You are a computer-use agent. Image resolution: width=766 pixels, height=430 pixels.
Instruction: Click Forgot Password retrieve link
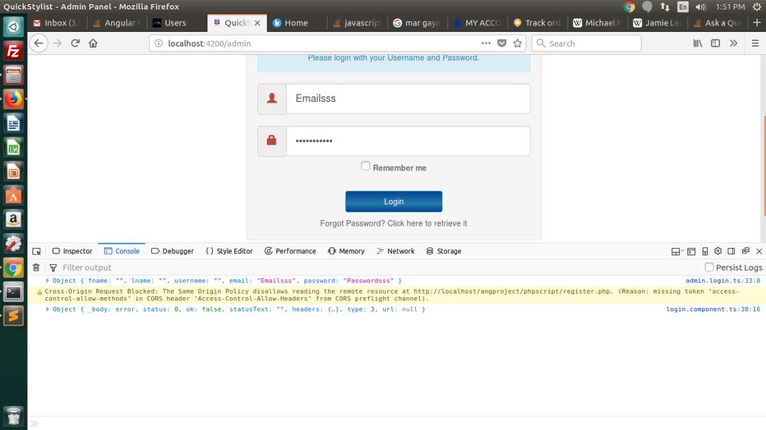click(x=394, y=223)
